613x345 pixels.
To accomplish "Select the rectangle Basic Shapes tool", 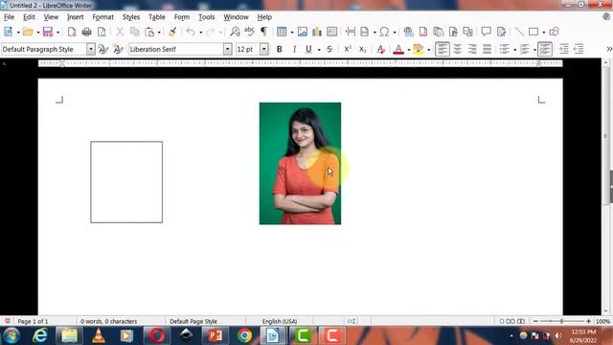I will tap(534, 32).
